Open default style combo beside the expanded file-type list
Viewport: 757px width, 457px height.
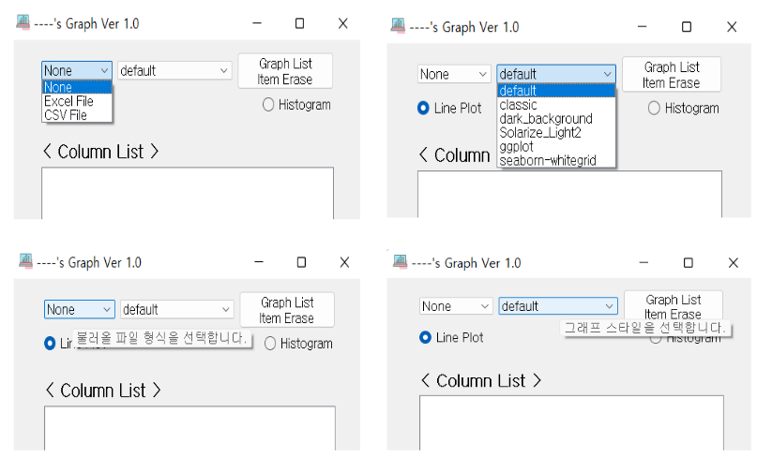coord(174,71)
